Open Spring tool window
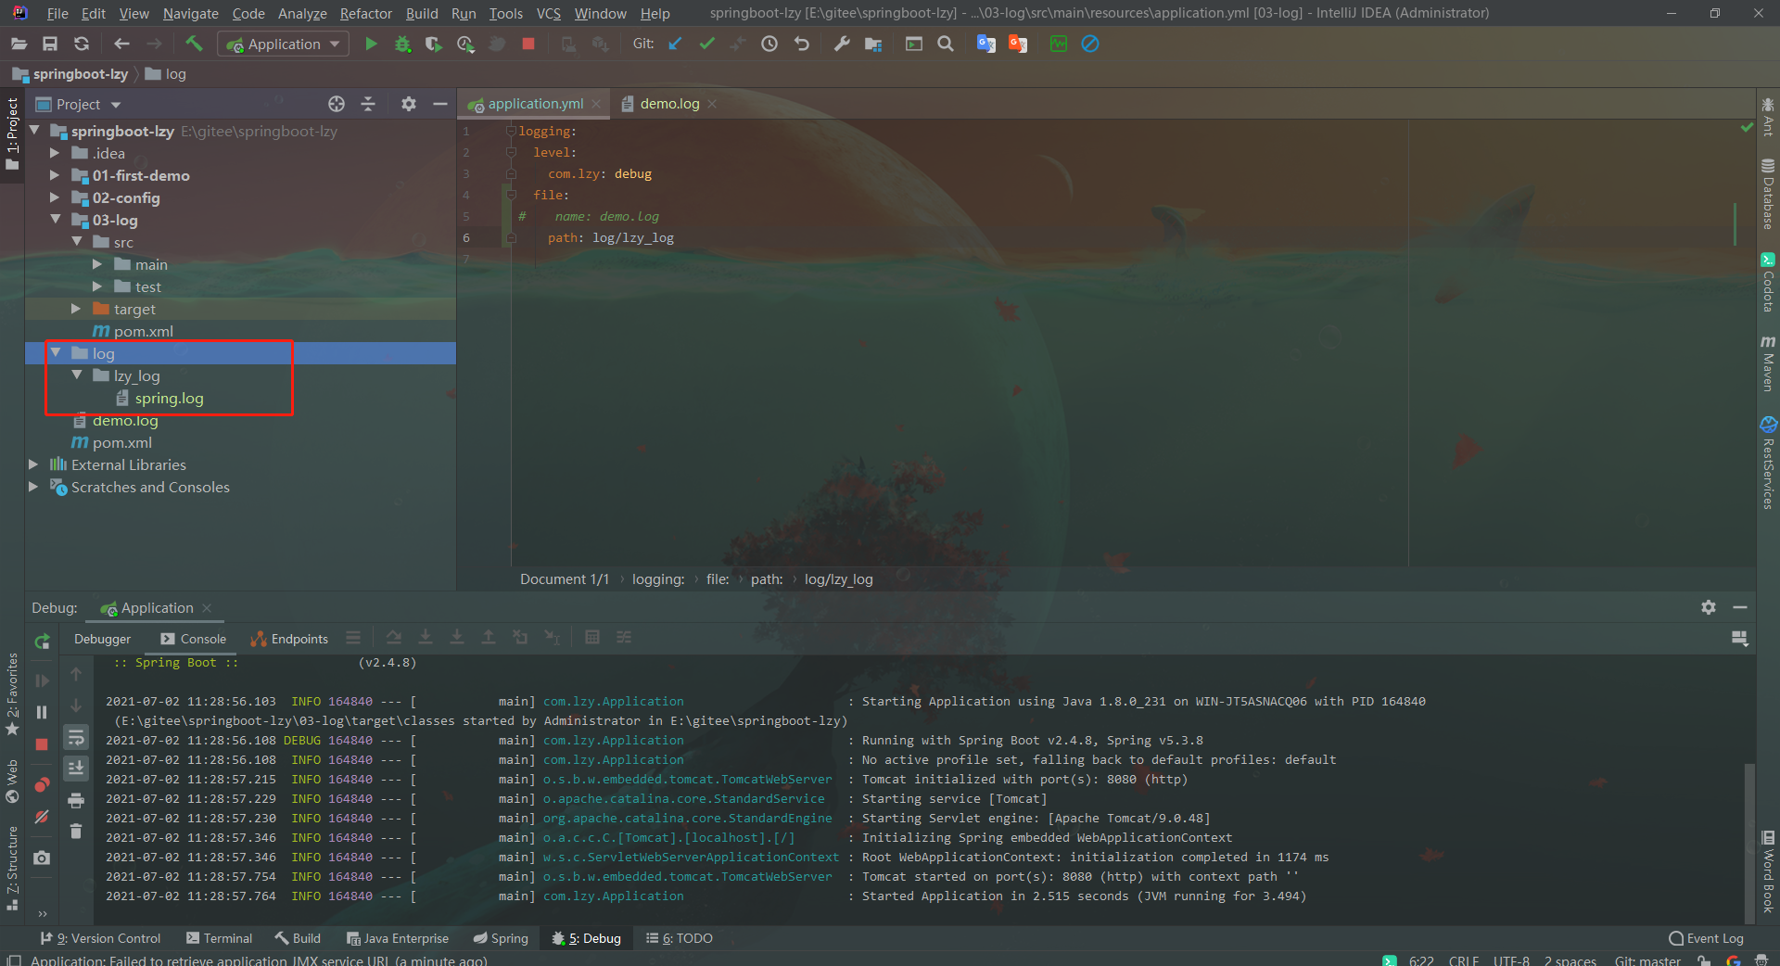 point(501,938)
